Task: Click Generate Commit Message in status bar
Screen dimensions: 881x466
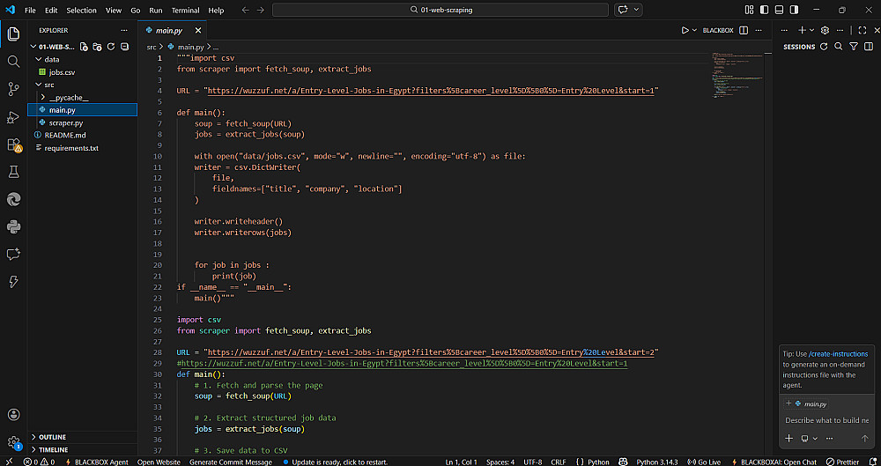Action: click(x=230, y=462)
